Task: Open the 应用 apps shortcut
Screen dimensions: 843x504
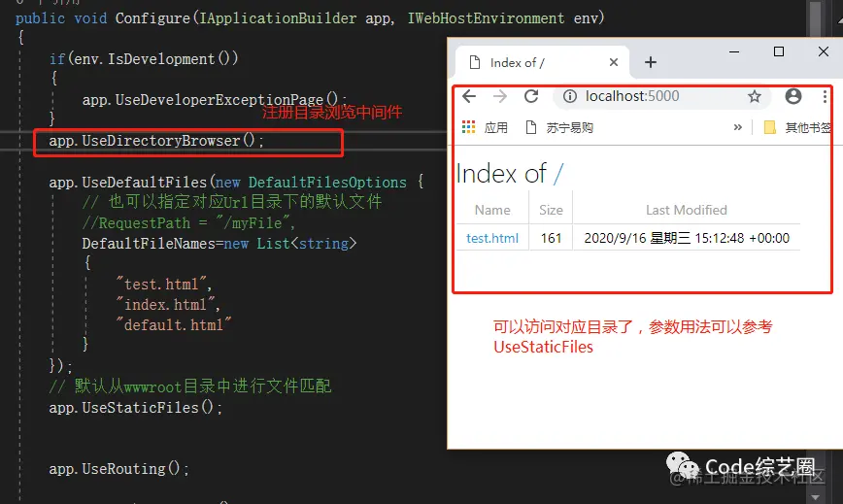Action: (x=485, y=127)
